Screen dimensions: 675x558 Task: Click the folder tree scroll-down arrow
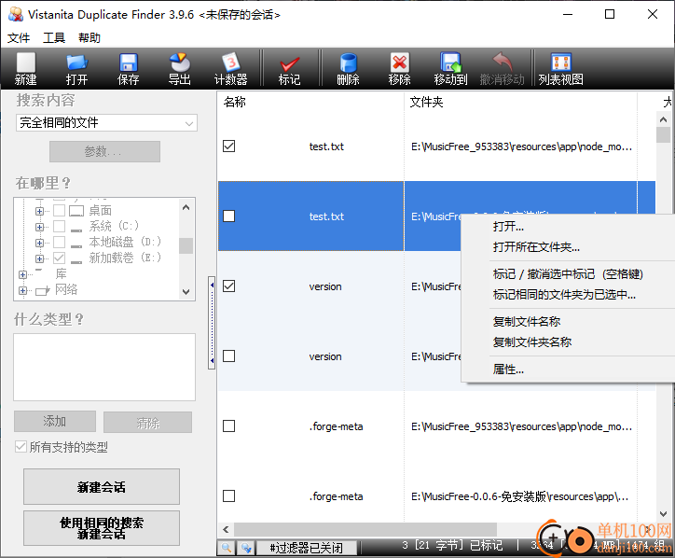pos(186,292)
